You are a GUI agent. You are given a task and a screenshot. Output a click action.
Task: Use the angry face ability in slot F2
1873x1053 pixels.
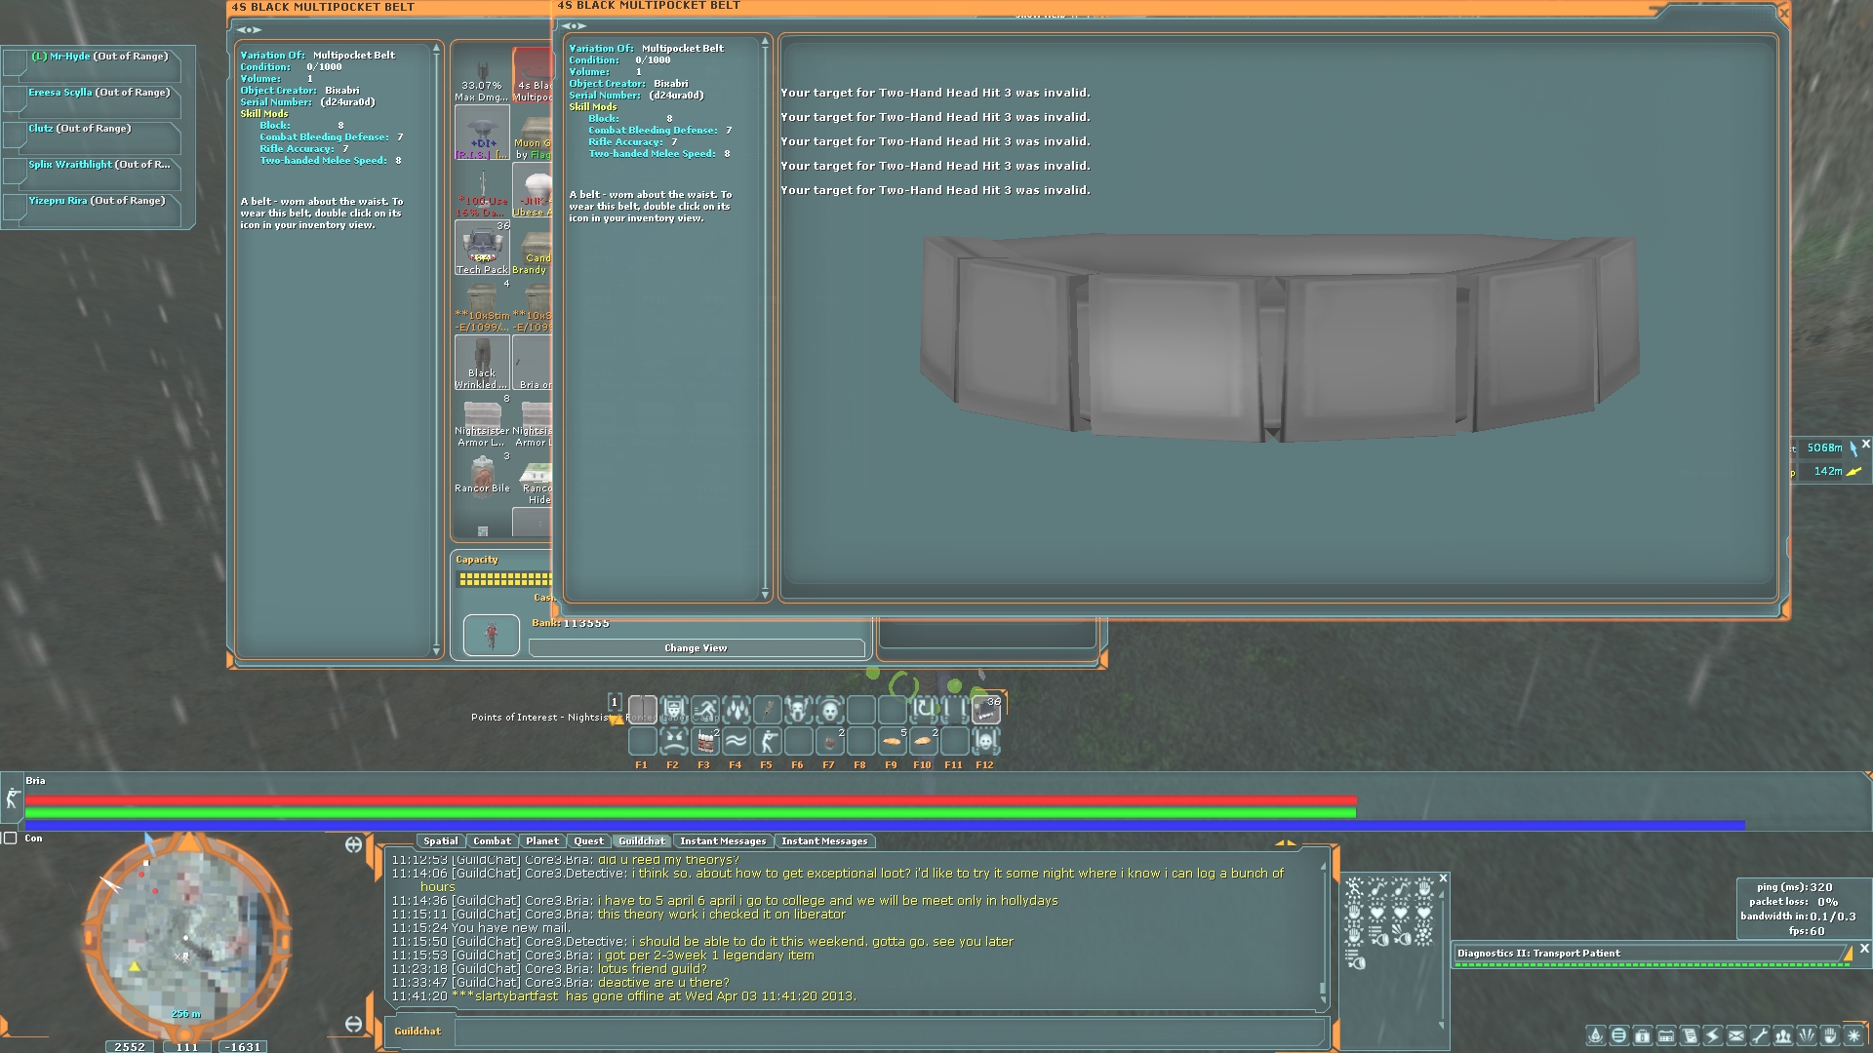point(673,742)
